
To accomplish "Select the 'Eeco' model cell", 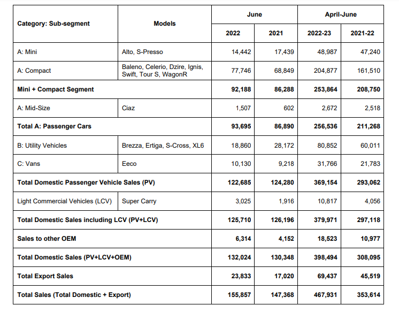I will [129, 164].
